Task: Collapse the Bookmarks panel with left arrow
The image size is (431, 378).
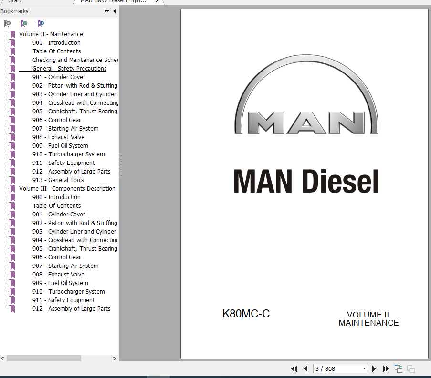Action: click(115, 11)
